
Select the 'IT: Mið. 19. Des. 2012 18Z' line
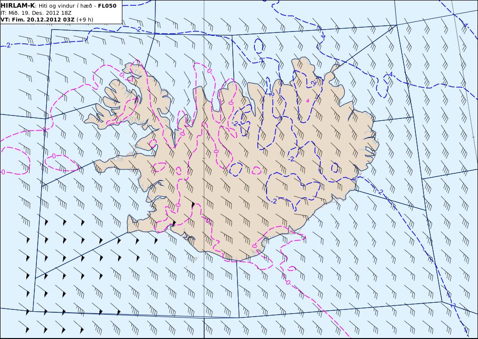point(36,13)
